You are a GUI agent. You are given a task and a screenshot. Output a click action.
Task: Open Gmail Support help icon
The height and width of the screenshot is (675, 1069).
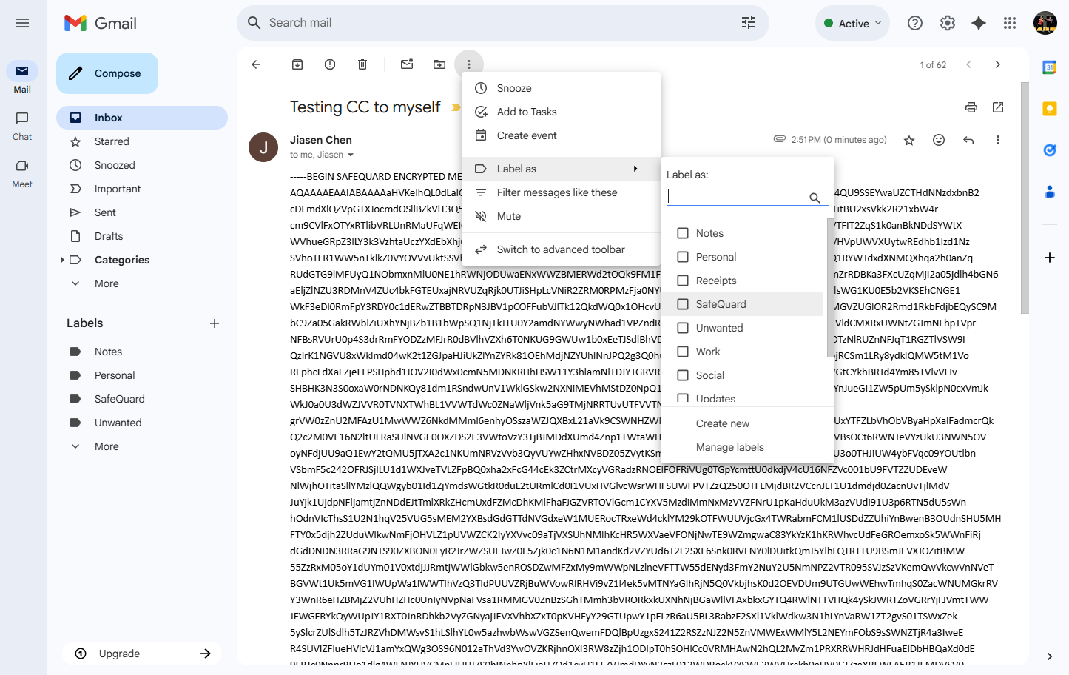[x=915, y=23]
